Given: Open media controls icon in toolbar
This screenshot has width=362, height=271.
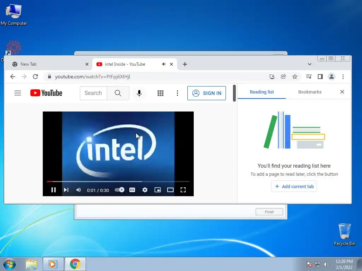Looking at the screenshot, I should point(309,77).
